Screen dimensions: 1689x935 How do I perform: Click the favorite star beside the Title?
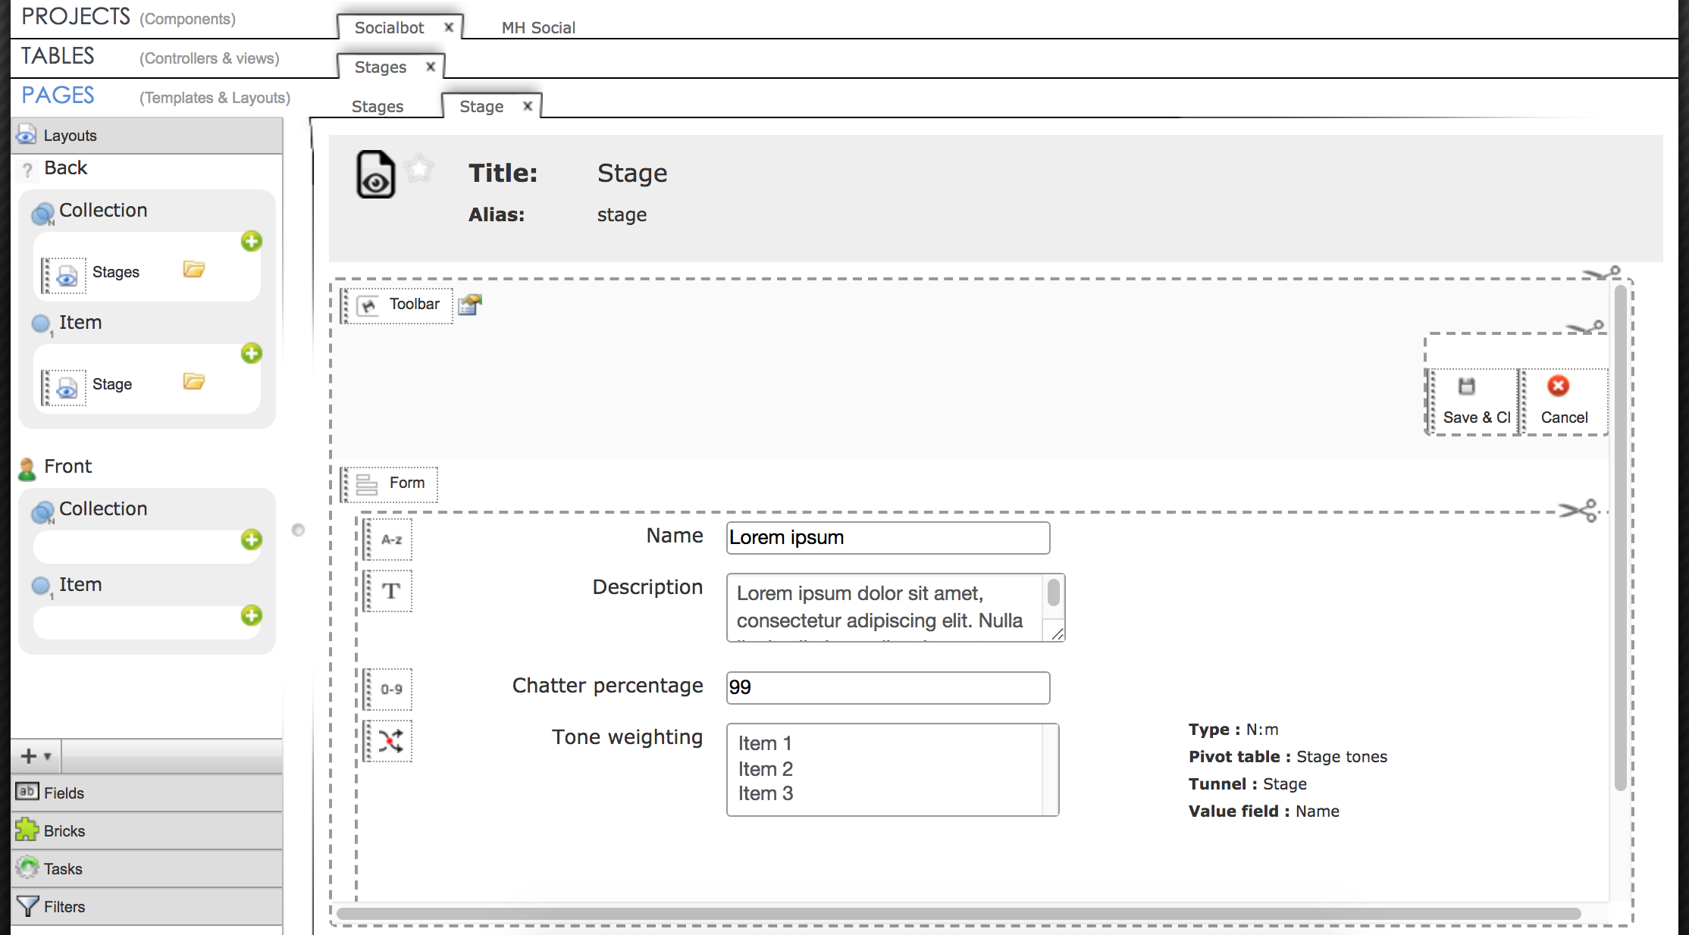click(418, 169)
